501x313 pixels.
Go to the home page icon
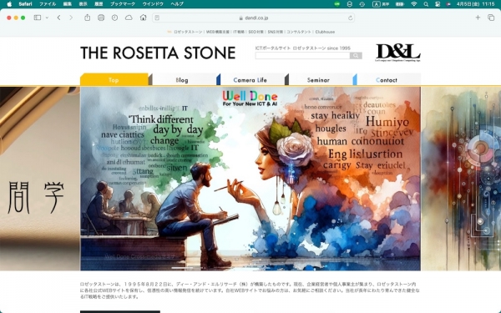[x=143, y=18]
